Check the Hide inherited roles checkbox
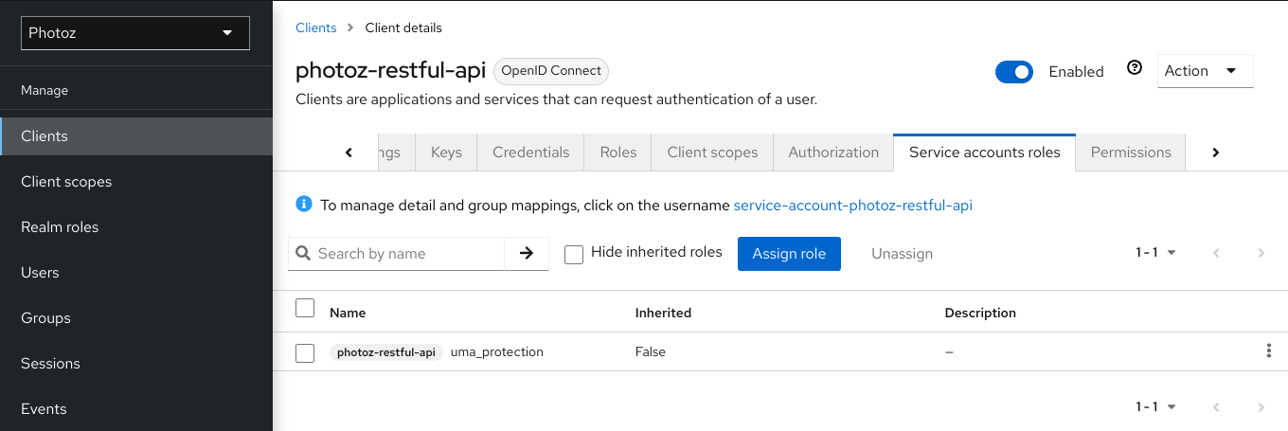Image resolution: width=1288 pixels, height=431 pixels. [x=573, y=254]
